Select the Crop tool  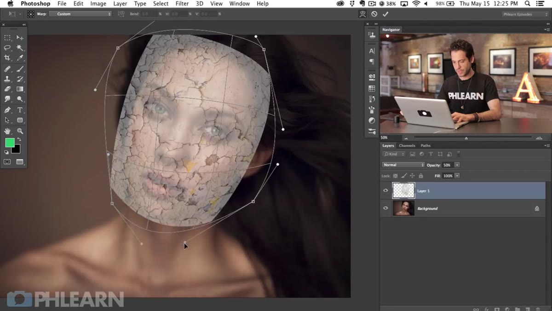pos(7,58)
